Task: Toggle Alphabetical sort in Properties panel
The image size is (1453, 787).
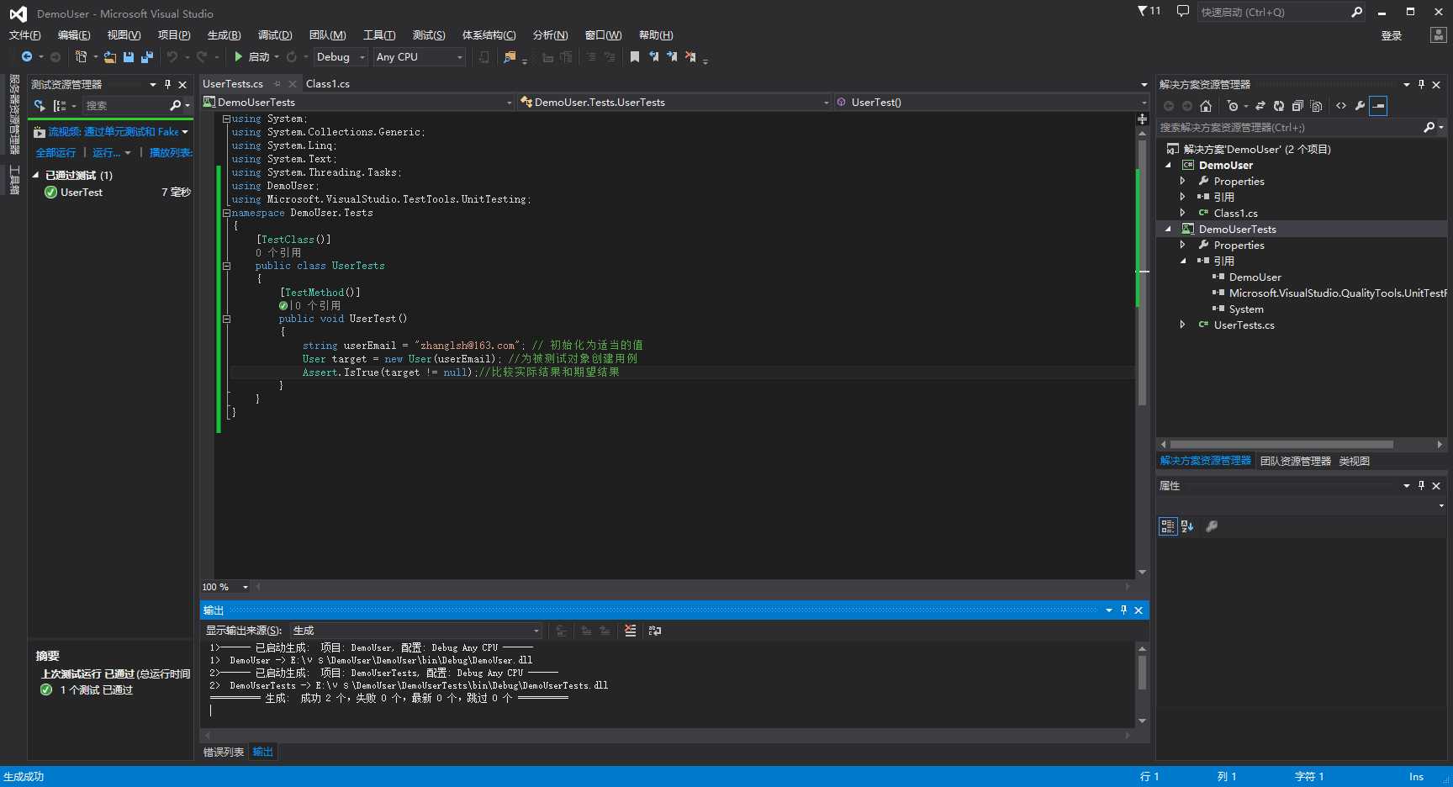Action: pos(1187,526)
